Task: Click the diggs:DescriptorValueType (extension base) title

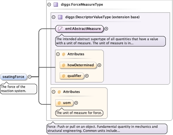Action: coord(102,17)
